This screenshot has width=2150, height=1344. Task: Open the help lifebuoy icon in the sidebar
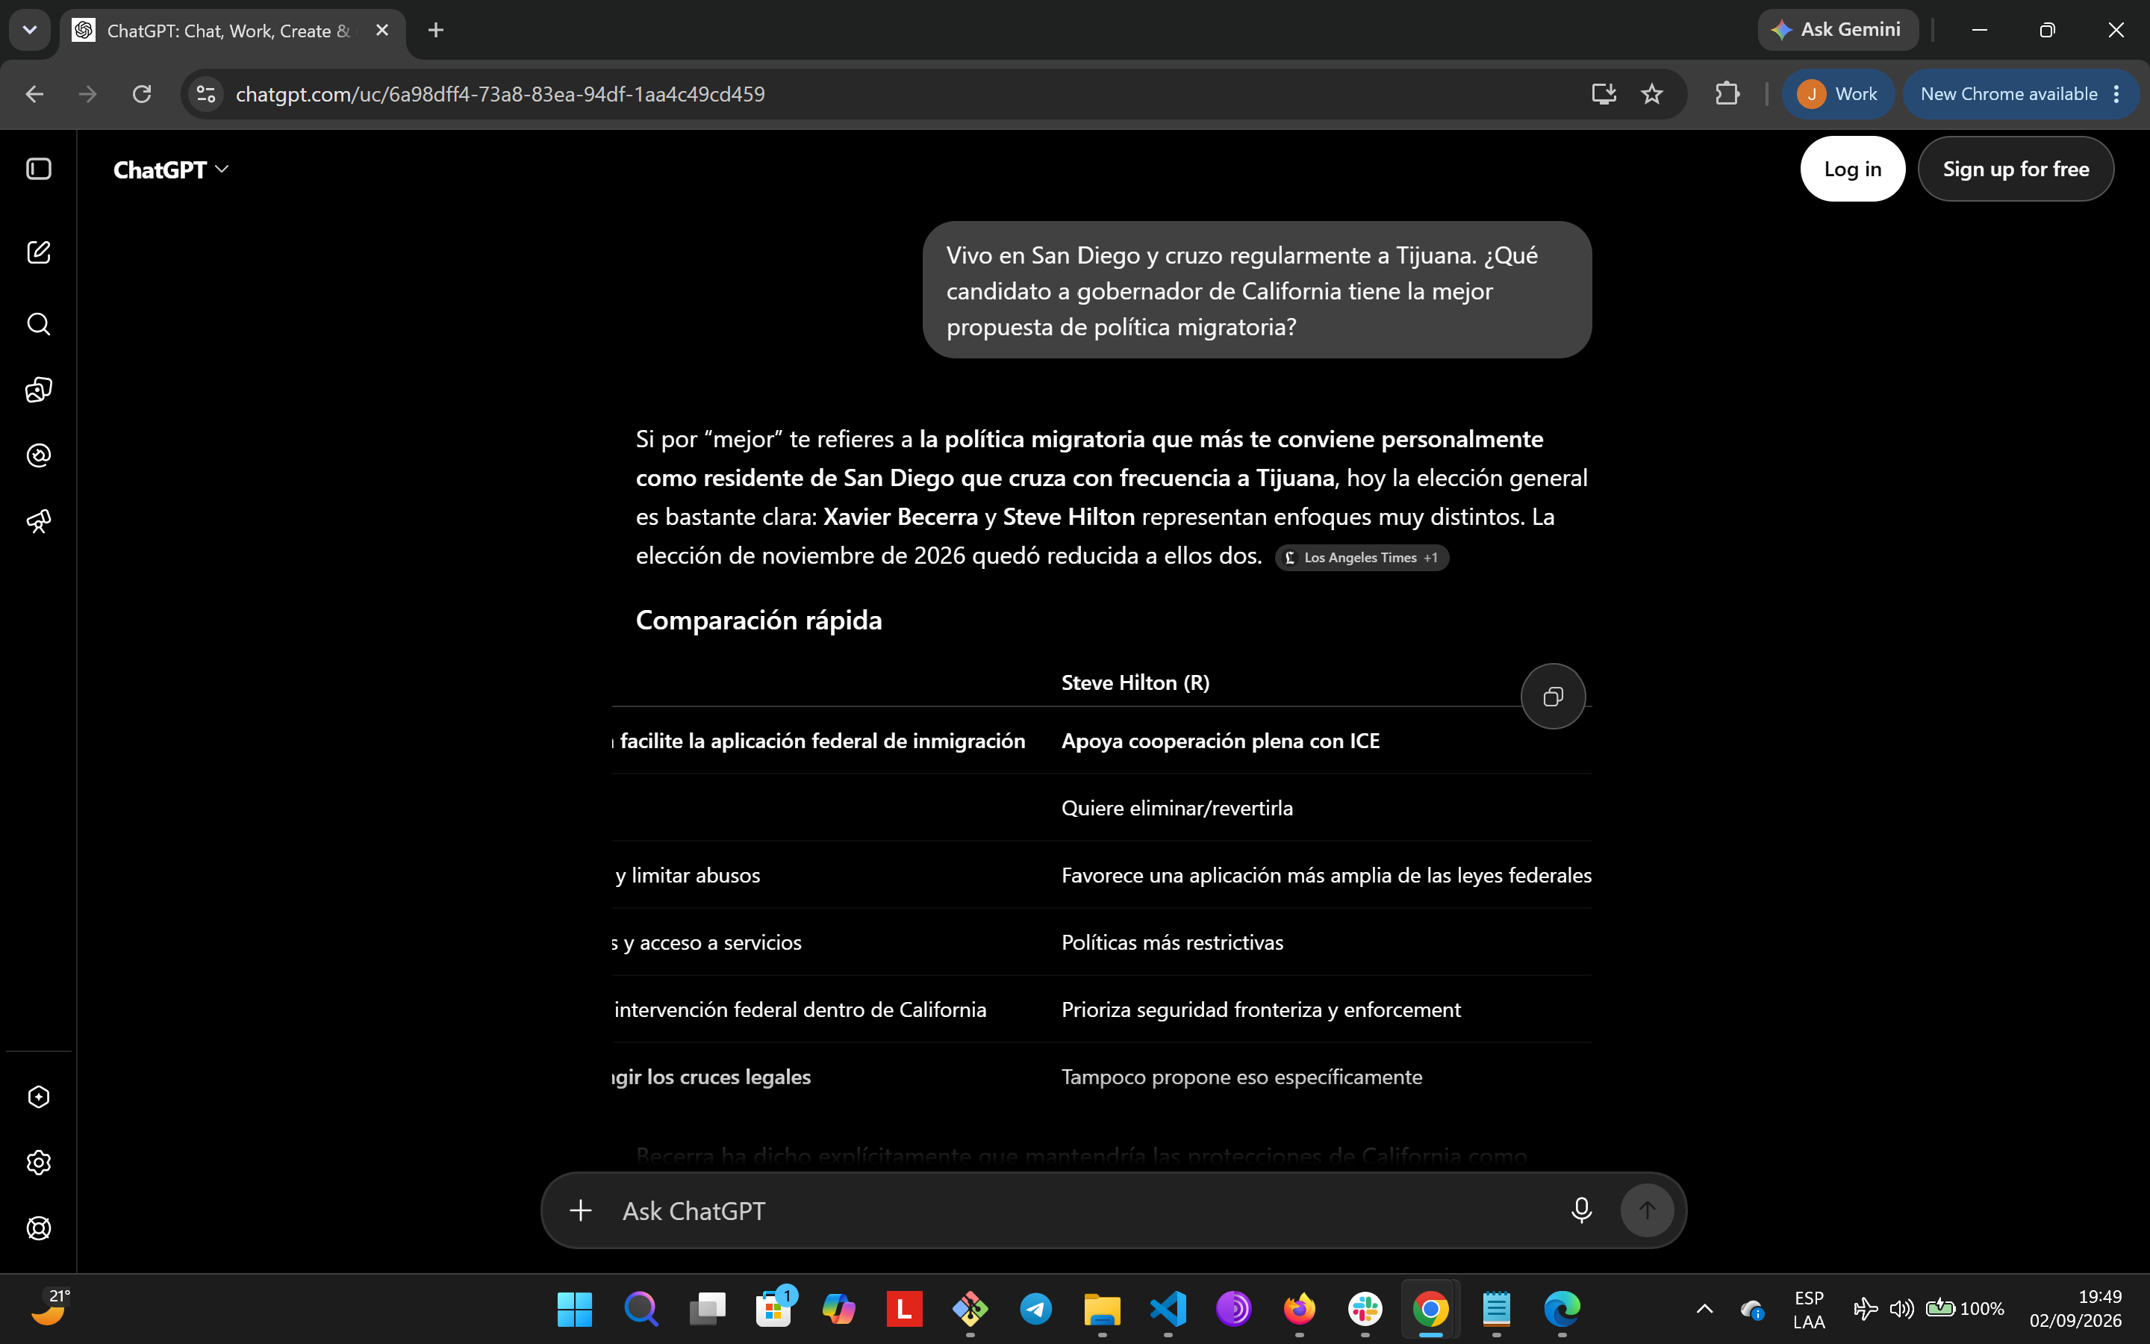[38, 1228]
